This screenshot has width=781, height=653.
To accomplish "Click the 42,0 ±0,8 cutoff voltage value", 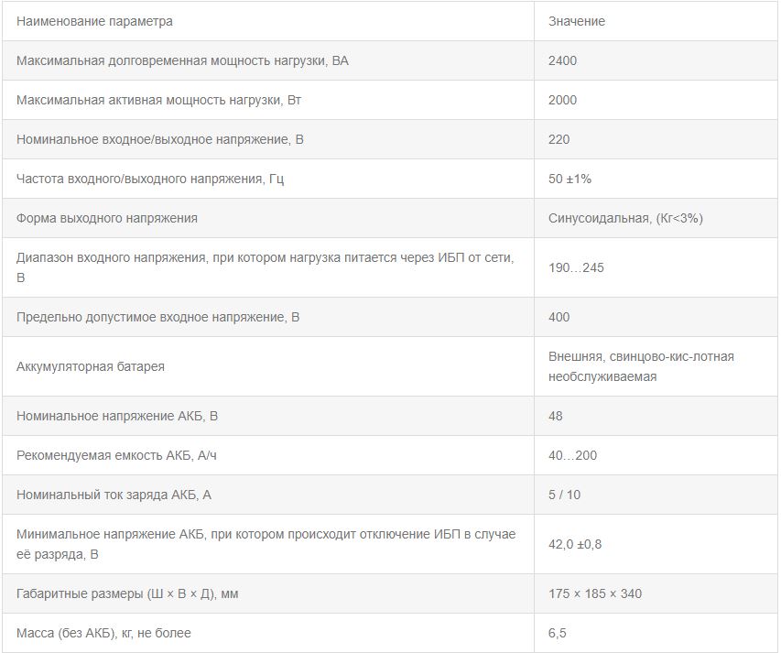I will (x=575, y=544).
